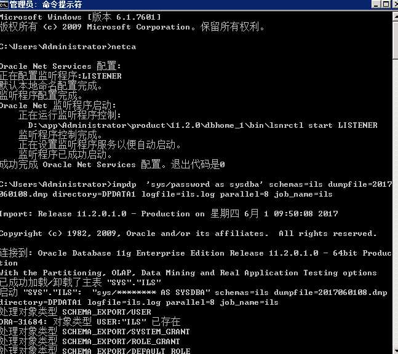398x354 pixels.
Task: Click the '默认本地命名配置完成。' line
Action: click(x=51, y=85)
